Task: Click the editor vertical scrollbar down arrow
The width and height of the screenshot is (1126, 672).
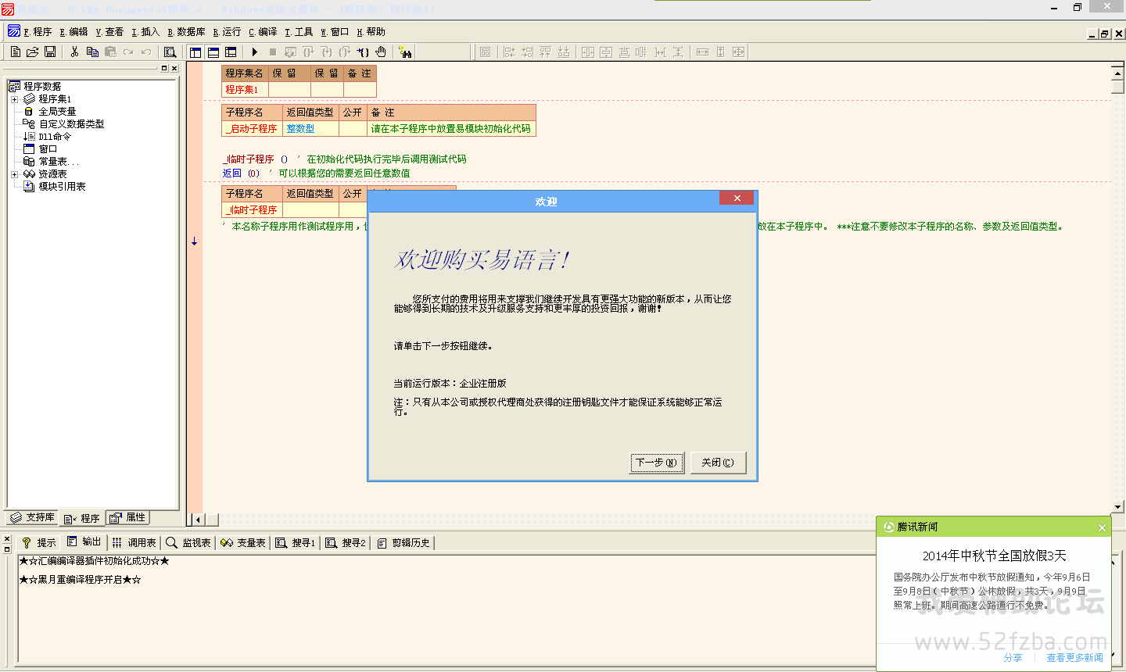Action: 1118,506
